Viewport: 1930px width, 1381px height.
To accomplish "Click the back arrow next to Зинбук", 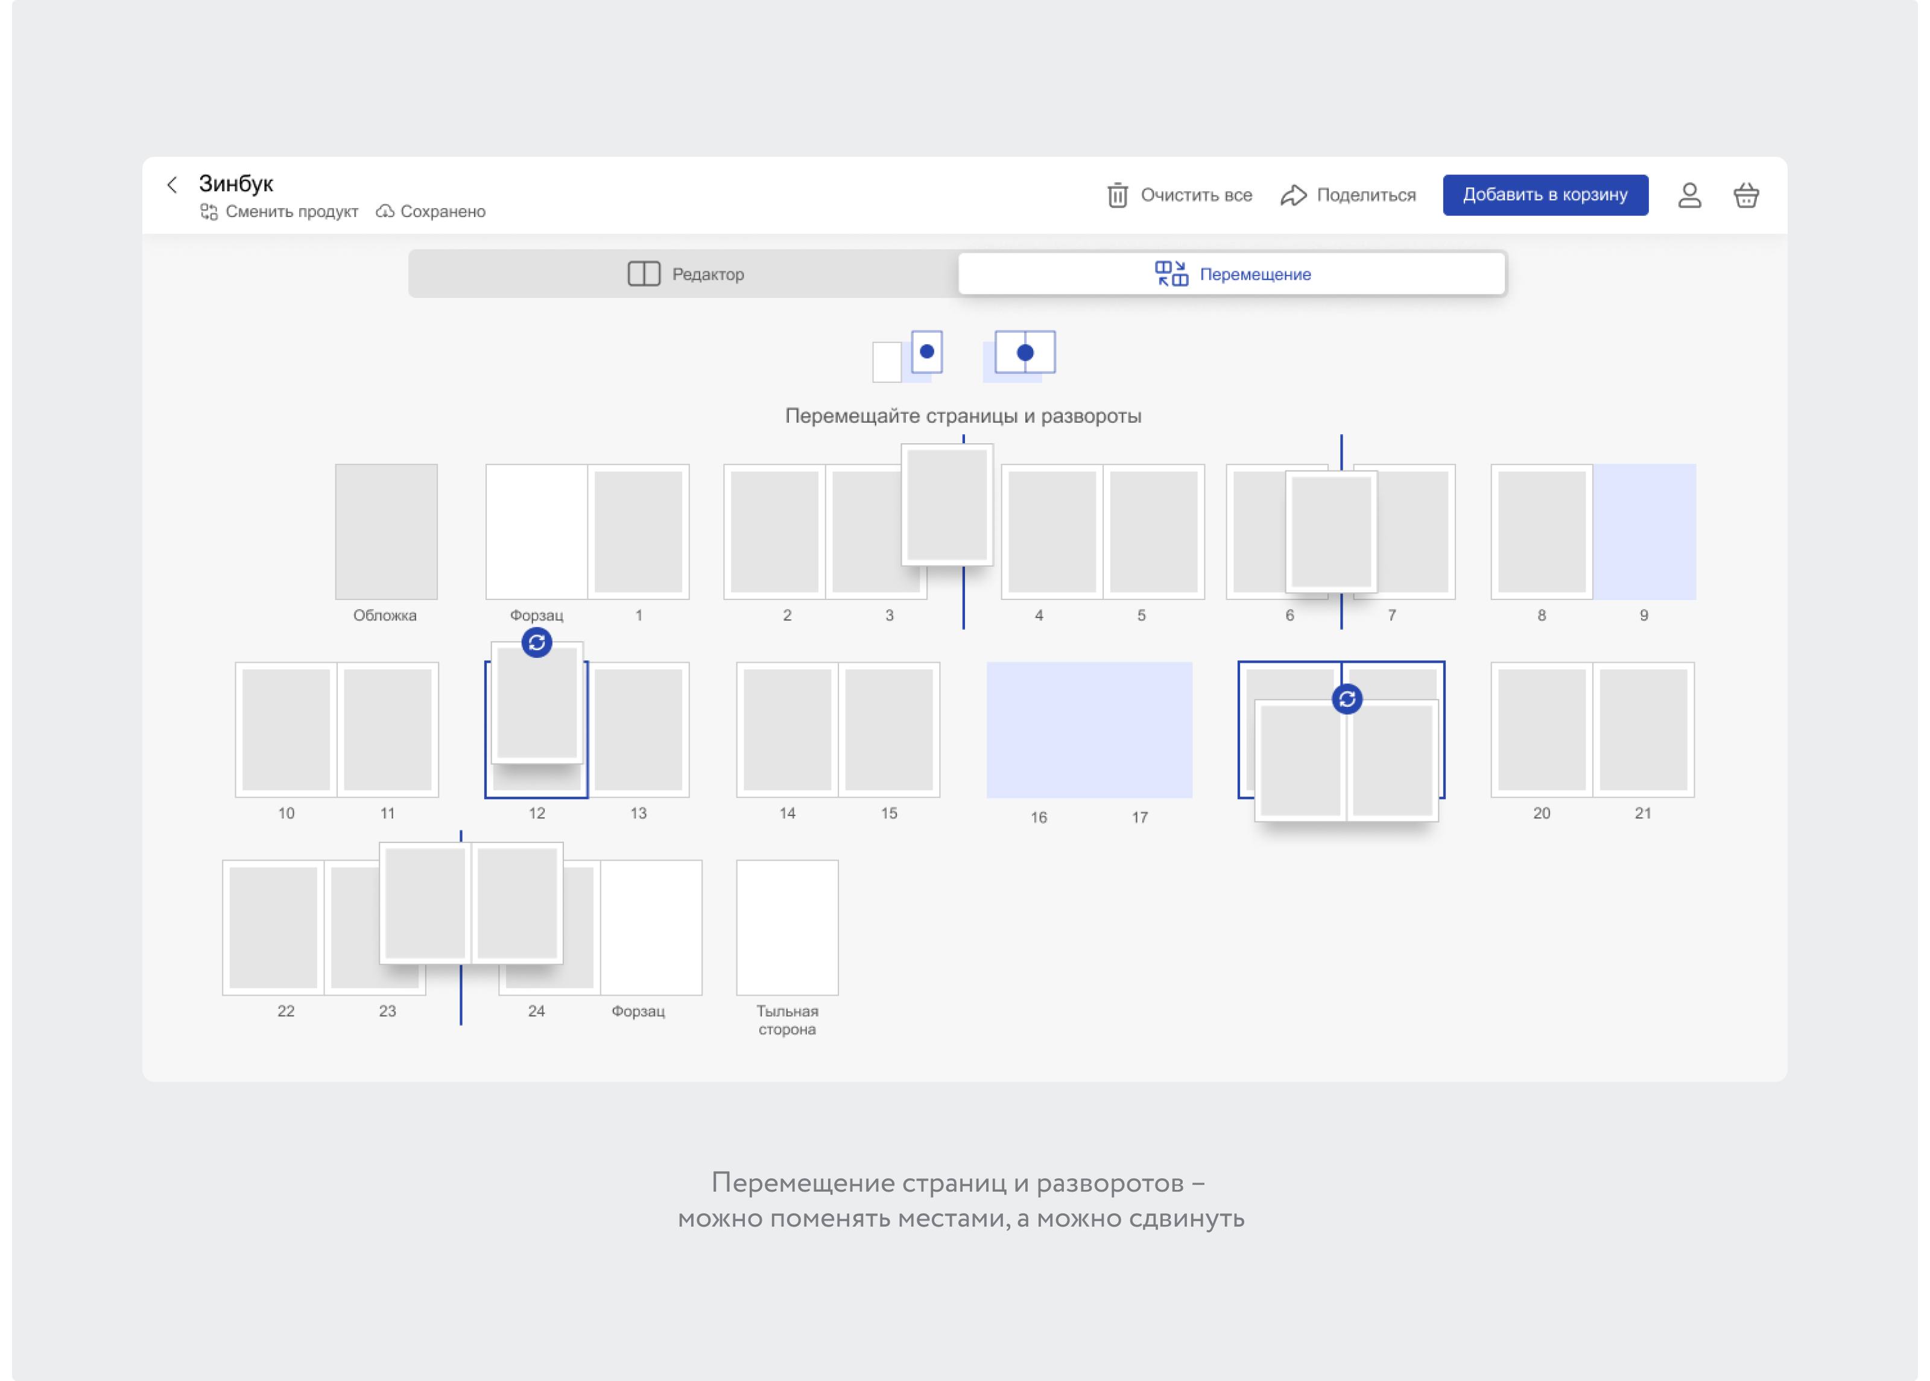I will pos(172,185).
